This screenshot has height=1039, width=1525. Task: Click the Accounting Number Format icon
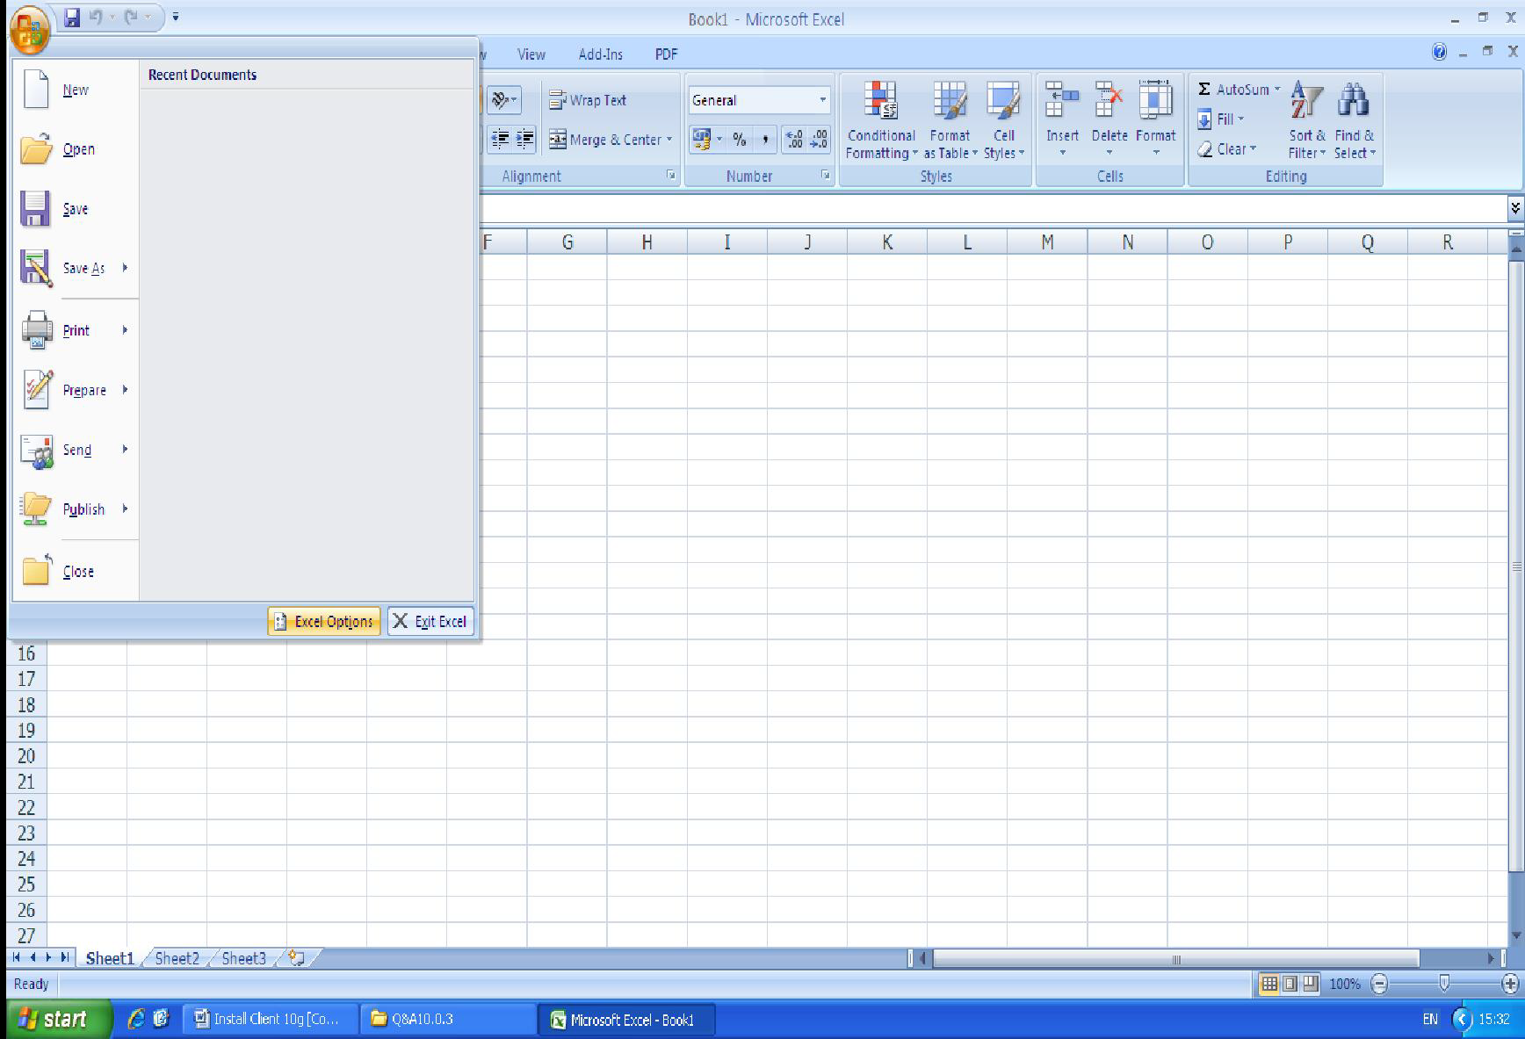coord(701,139)
